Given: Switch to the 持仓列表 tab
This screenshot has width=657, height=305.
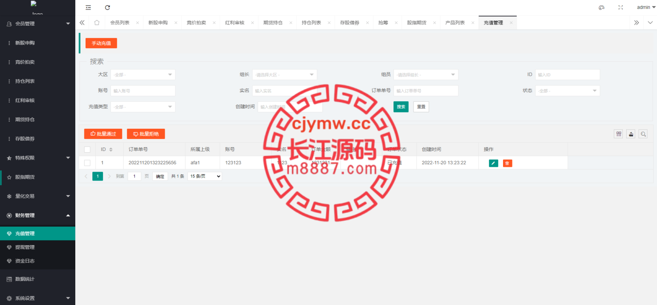Looking at the screenshot, I should [311, 23].
